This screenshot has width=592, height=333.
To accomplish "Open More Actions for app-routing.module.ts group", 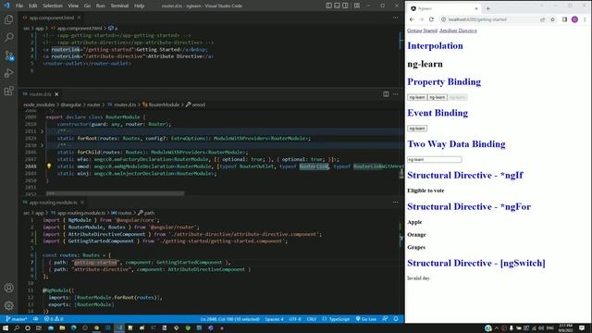I will [x=395, y=202].
